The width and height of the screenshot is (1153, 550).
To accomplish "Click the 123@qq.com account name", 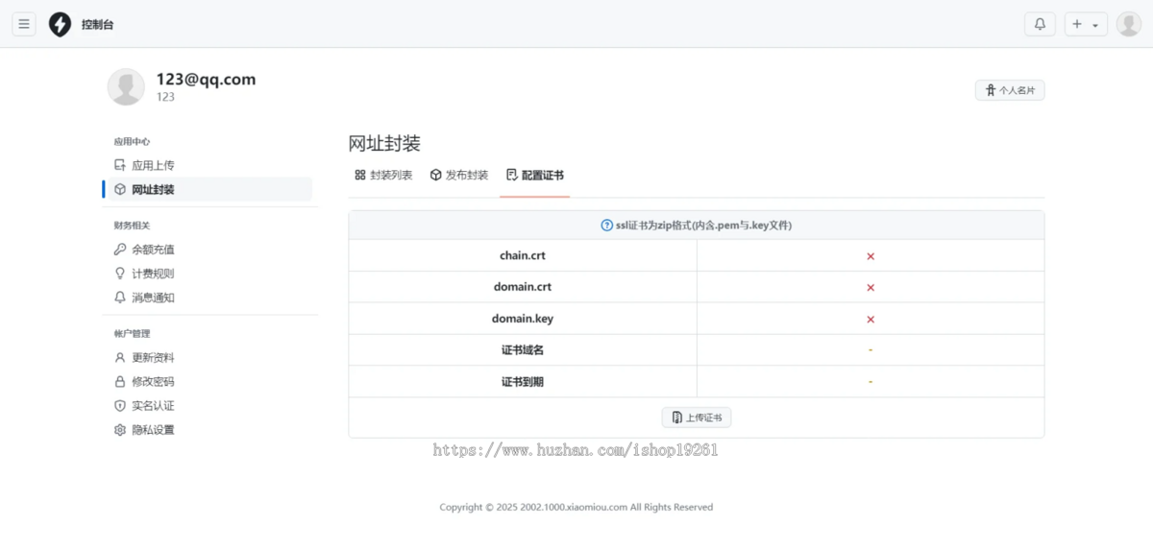I will click(207, 80).
